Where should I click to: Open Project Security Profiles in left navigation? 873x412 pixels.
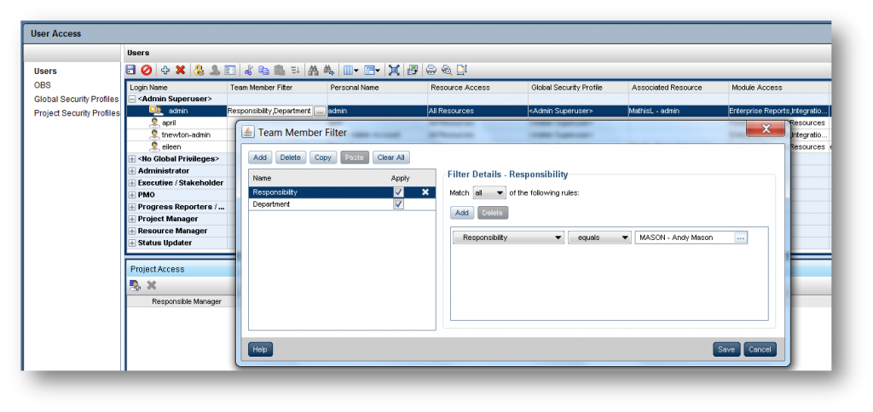(77, 112)
